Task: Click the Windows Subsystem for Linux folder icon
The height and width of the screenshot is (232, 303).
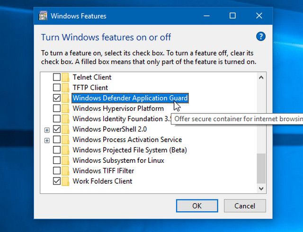Action: point(65,161)
